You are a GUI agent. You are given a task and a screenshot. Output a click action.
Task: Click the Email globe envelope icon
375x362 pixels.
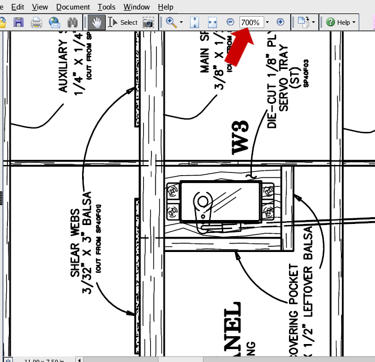[55, 22]
